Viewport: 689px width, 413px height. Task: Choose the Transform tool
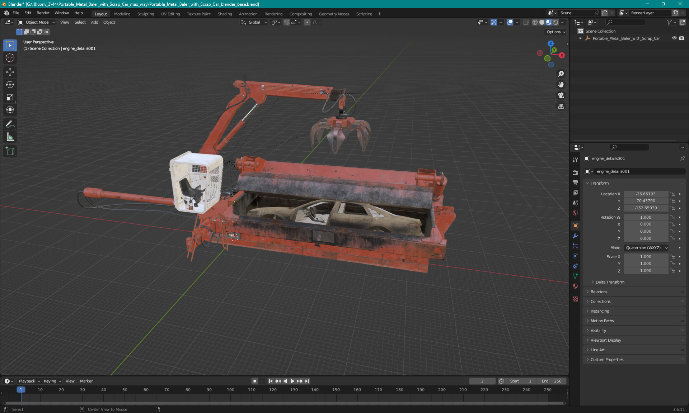[10, 110]
